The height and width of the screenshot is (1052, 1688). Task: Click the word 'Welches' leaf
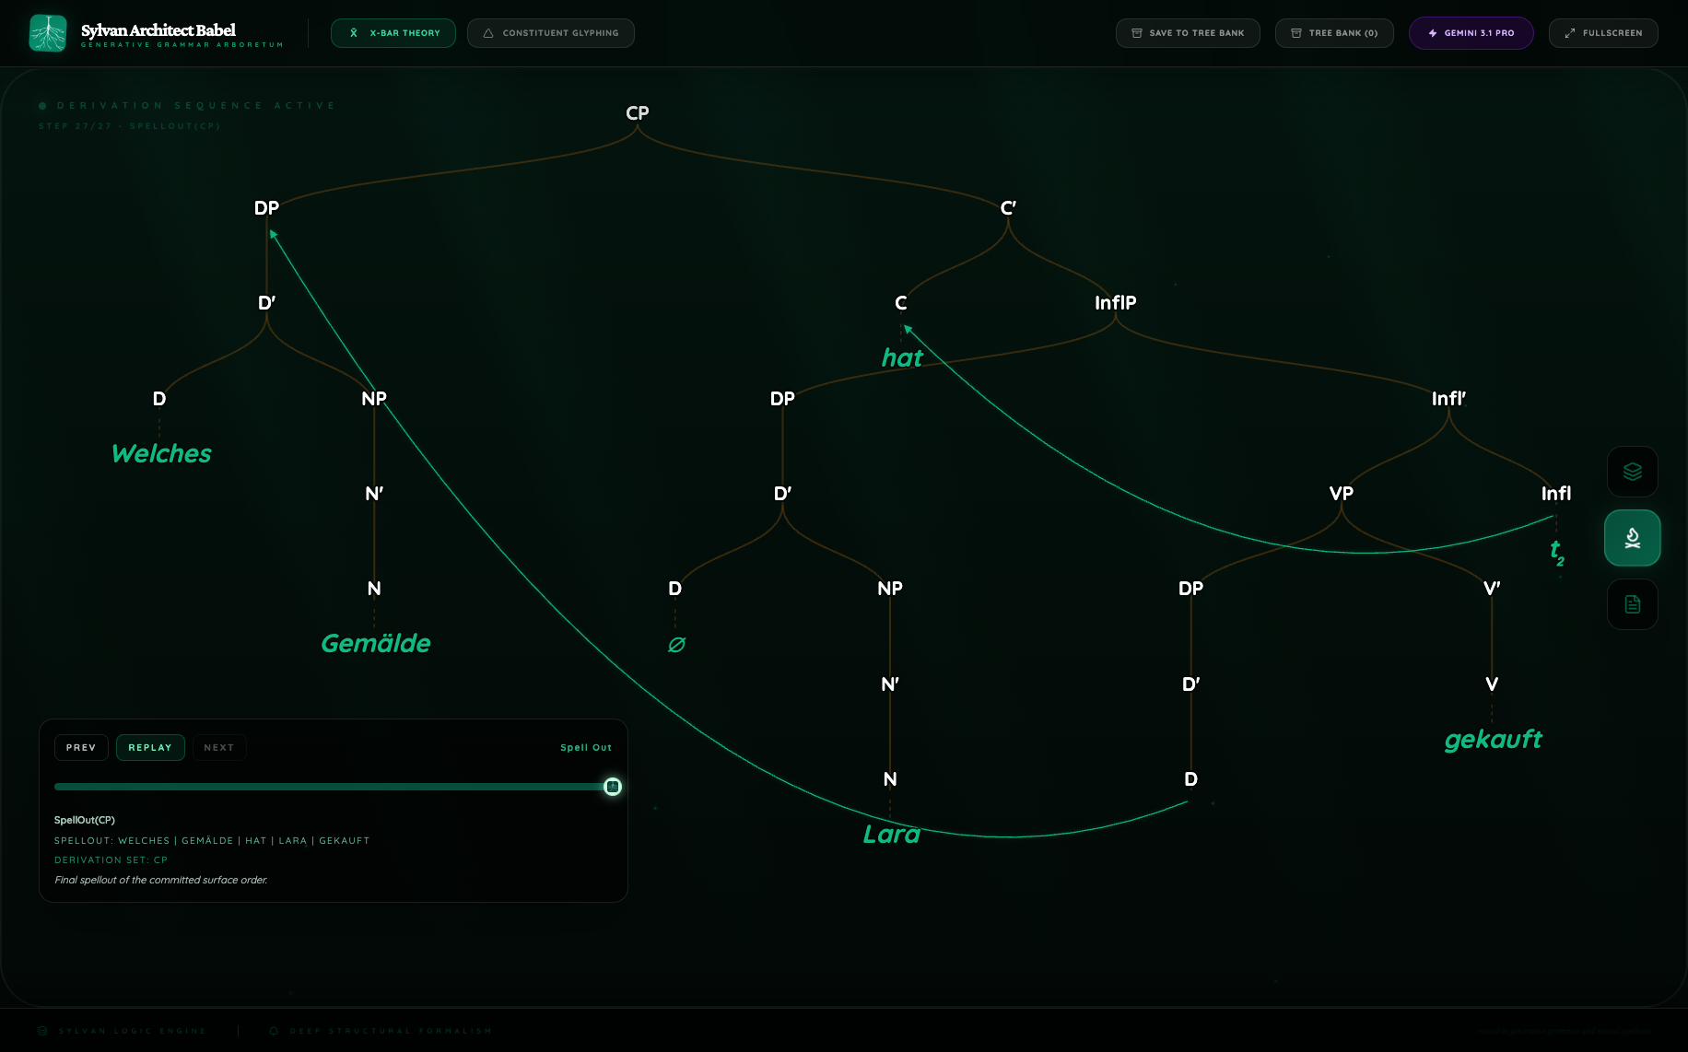coord(161,454)
